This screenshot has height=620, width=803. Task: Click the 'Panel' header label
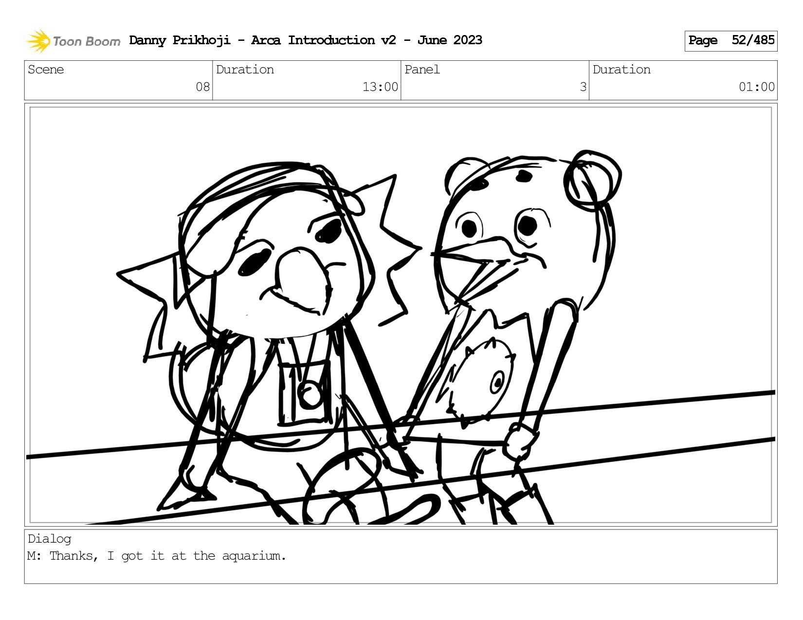(422, 70)
